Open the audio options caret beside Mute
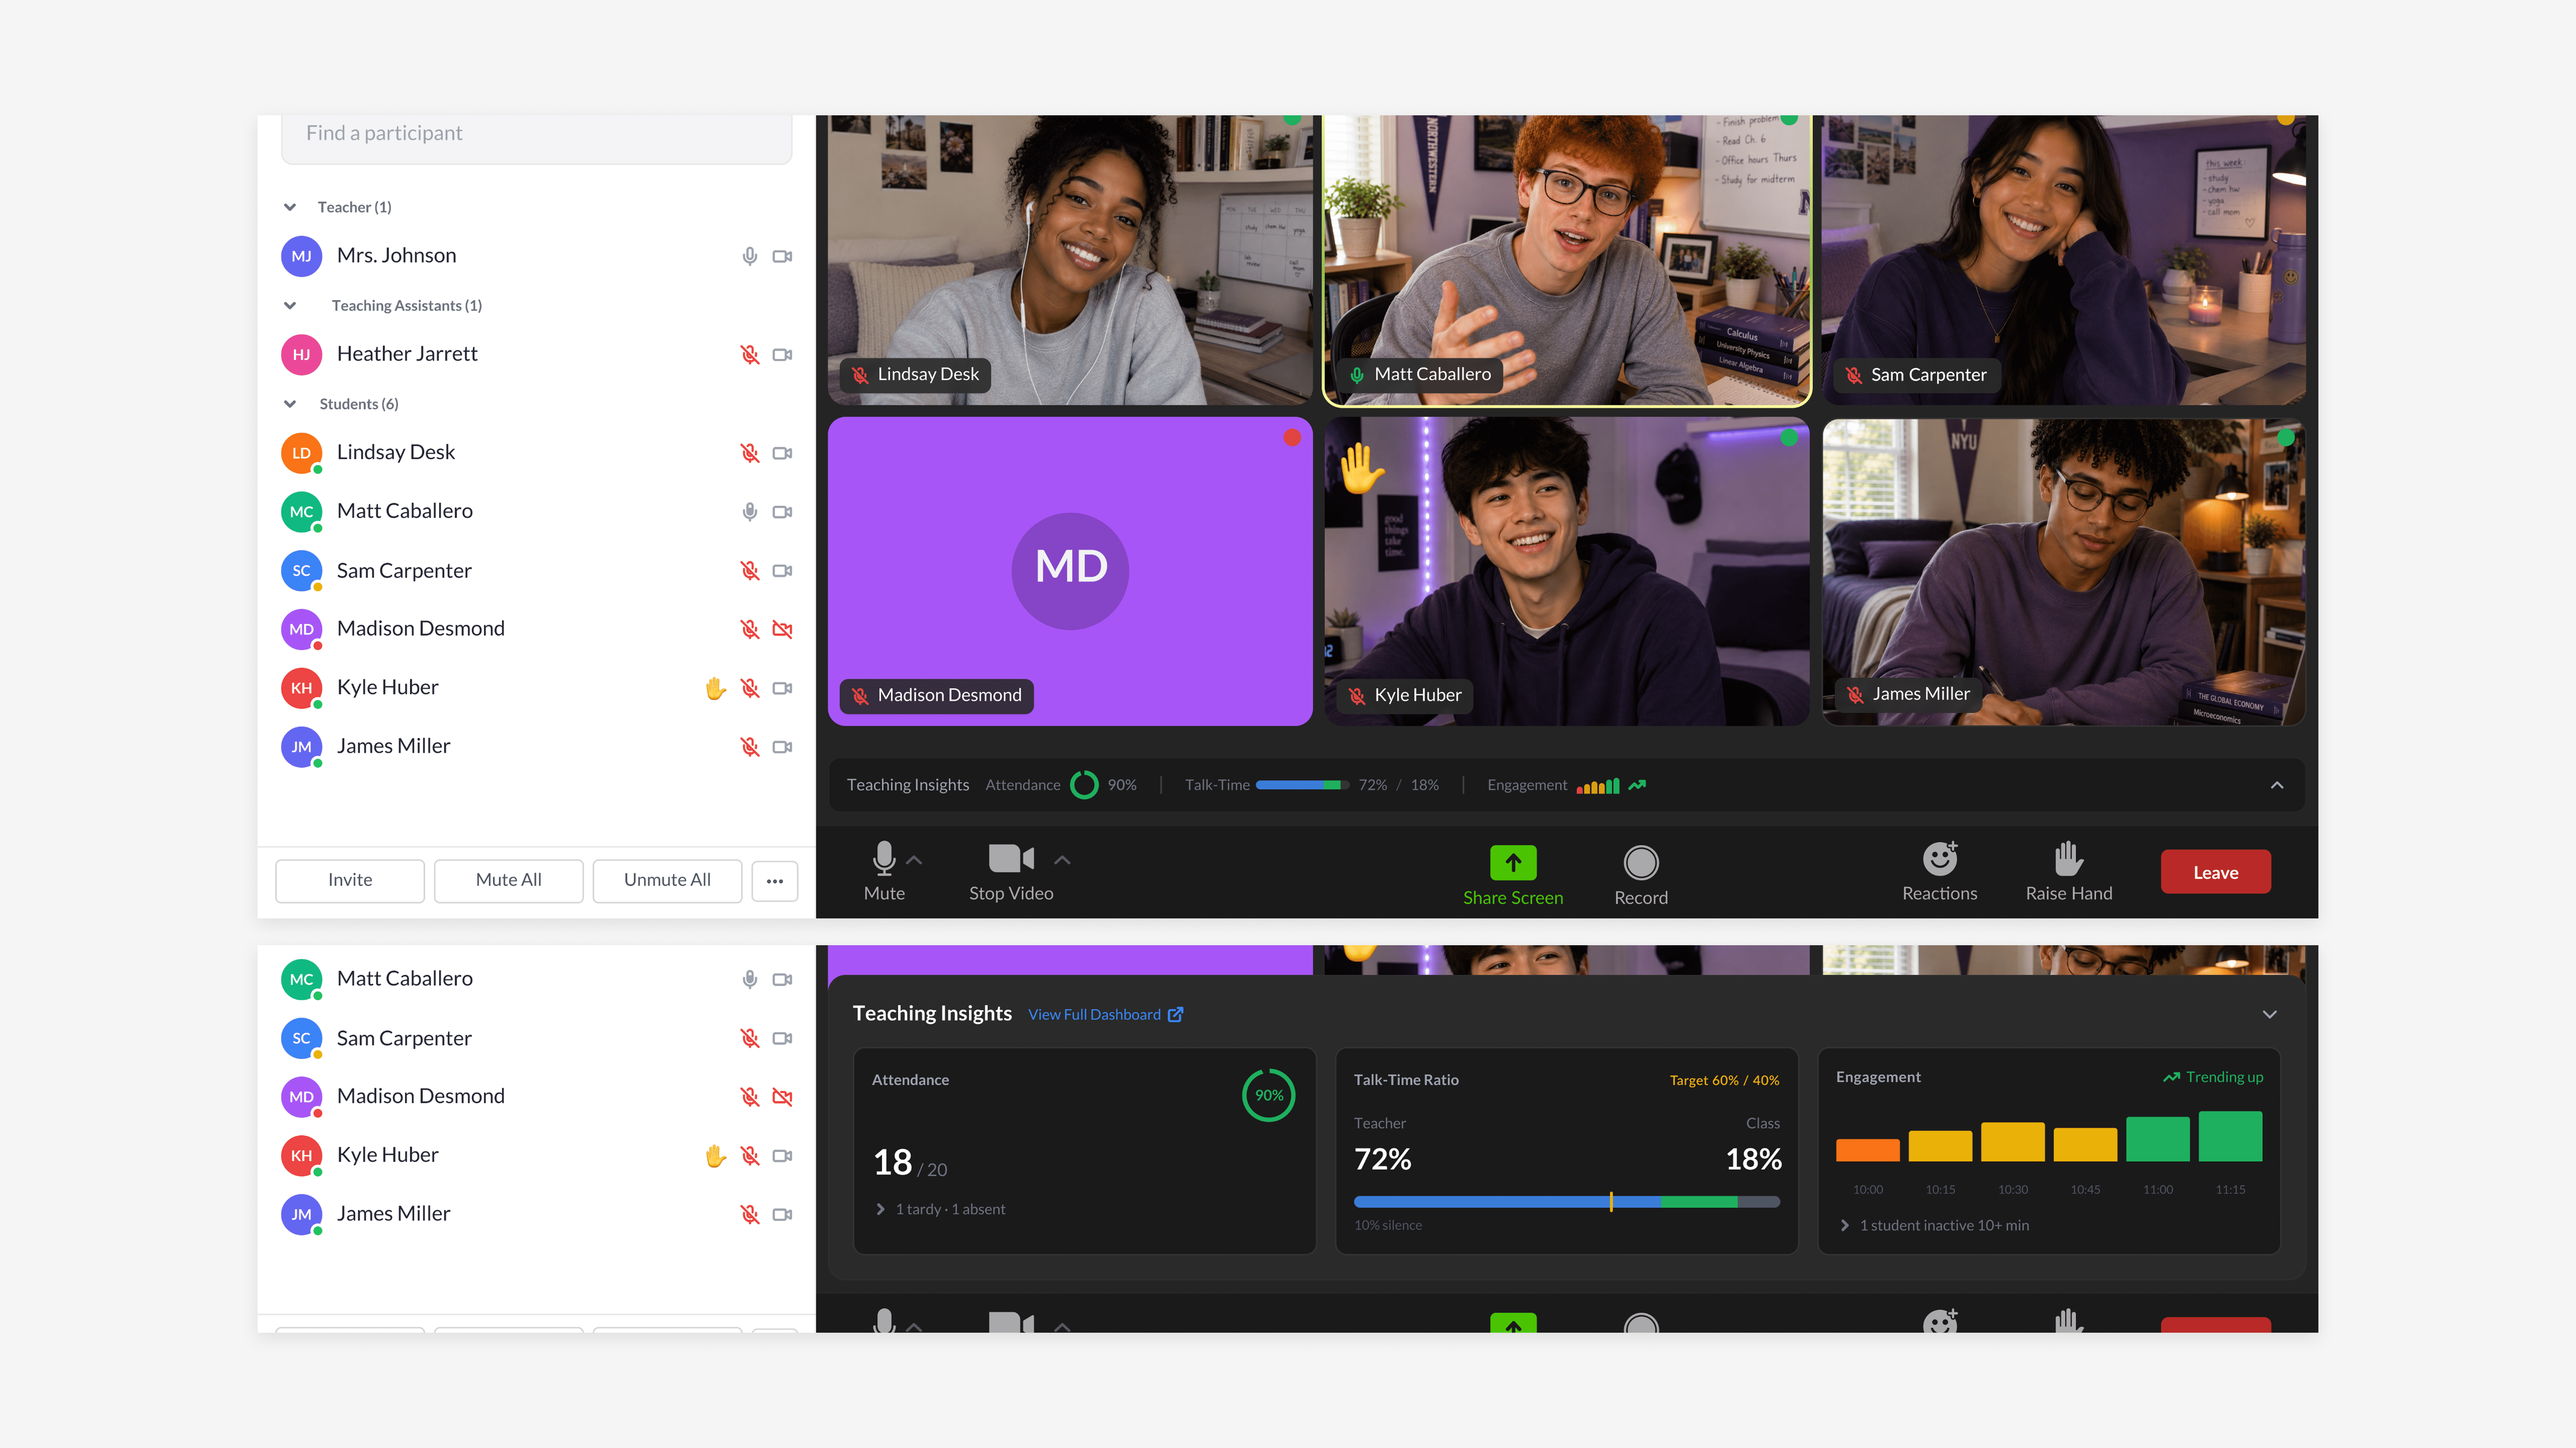Image resolution: width=2576 pixels, height=1448 pixels. pyautogui.click(x=914, y=860)
